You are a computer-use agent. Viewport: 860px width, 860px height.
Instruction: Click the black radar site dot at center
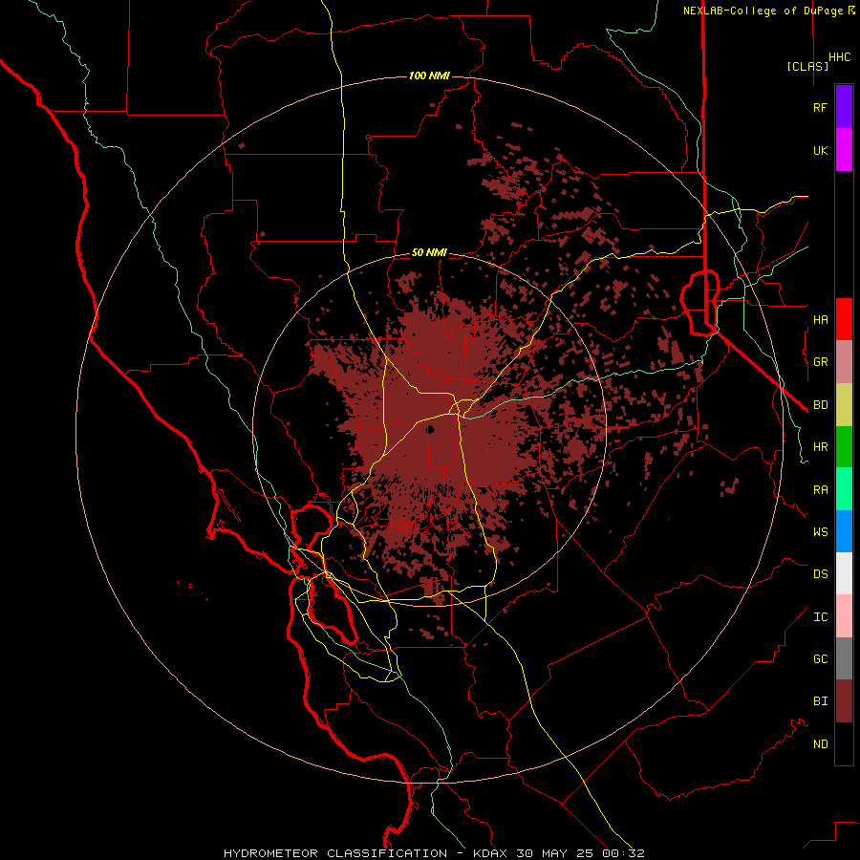[x=430, y=429]
